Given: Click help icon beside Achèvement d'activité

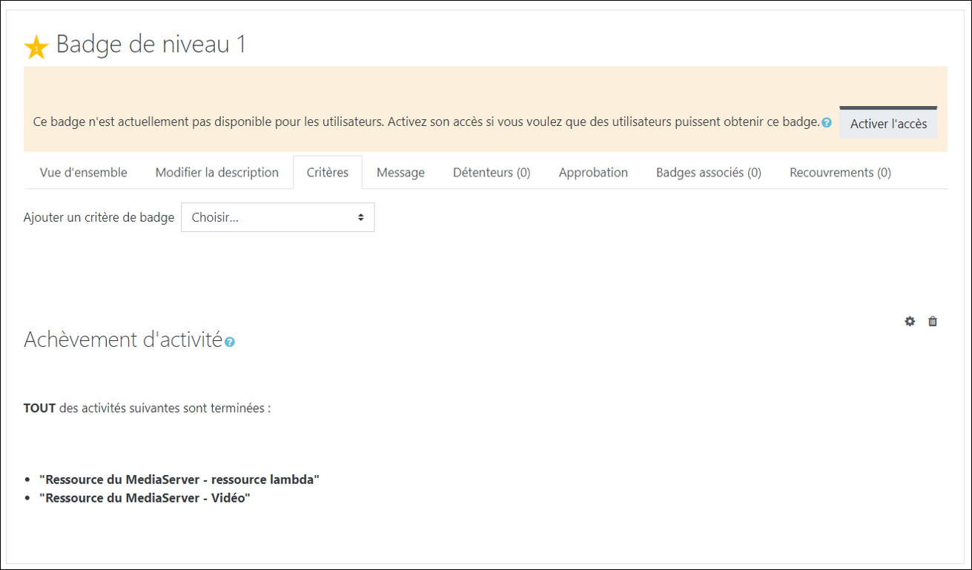Looking at the screenshot, I should pyautogui.click(x=230, y=342).
